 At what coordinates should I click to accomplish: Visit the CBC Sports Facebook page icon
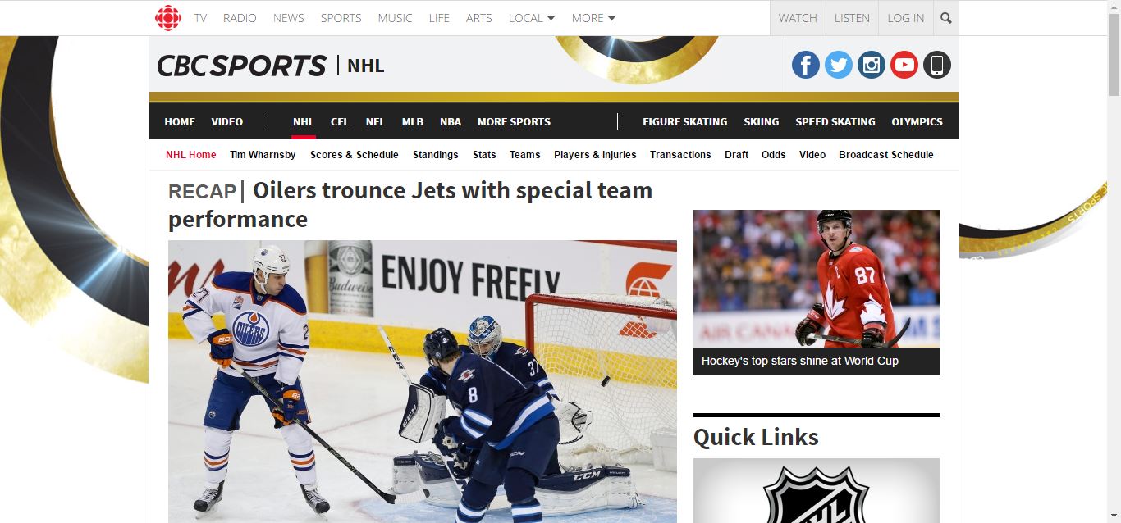806,65
